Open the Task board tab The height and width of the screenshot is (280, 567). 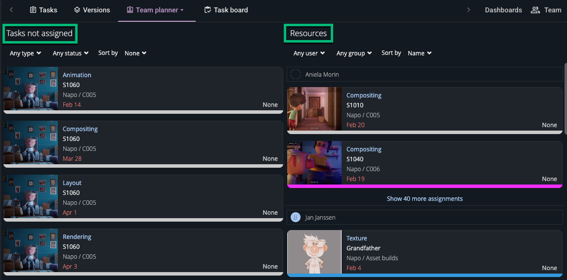pyautogui.click(x=226, y=10)
